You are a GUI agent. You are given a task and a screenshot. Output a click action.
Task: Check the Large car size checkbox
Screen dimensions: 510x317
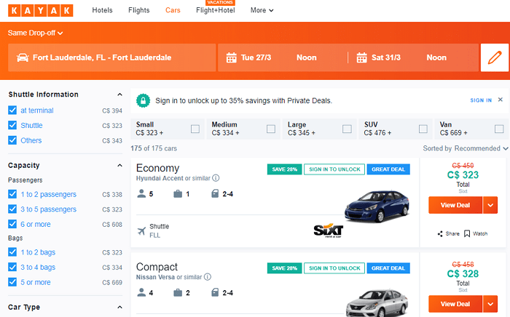tap(347, 129)
